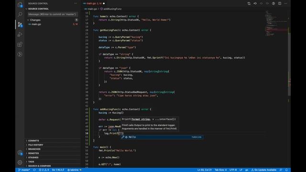Expand the Tags section
Viewport: 306px width, 172px height.
31,161
